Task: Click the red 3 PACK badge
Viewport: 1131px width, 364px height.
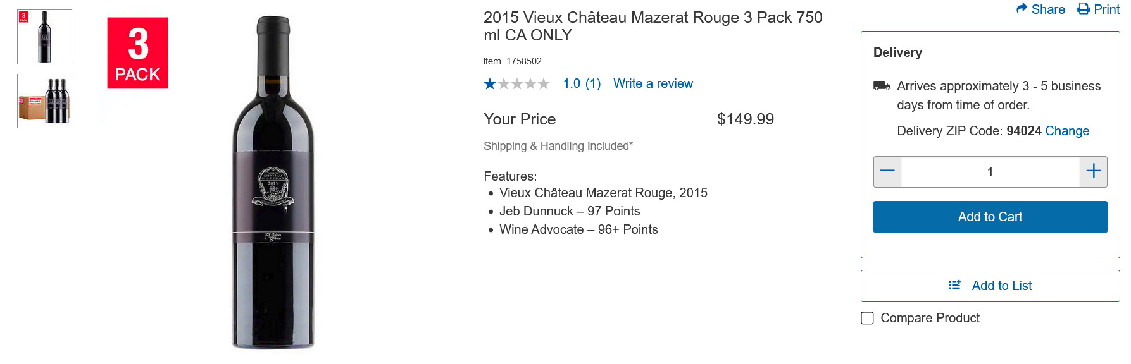Action: (x=137, y=53)
